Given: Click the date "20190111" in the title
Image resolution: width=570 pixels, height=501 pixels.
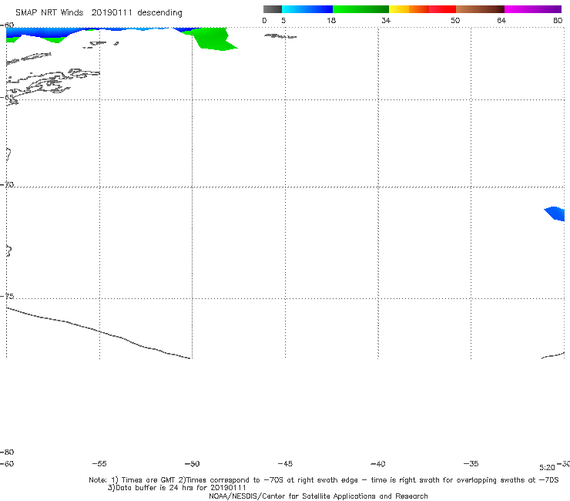Looking at the screenshot, I should [x=111, y=12].
